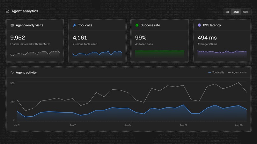Click the Agent activity chart heading
The image size is (257, 144).
(x=26, y=72)
